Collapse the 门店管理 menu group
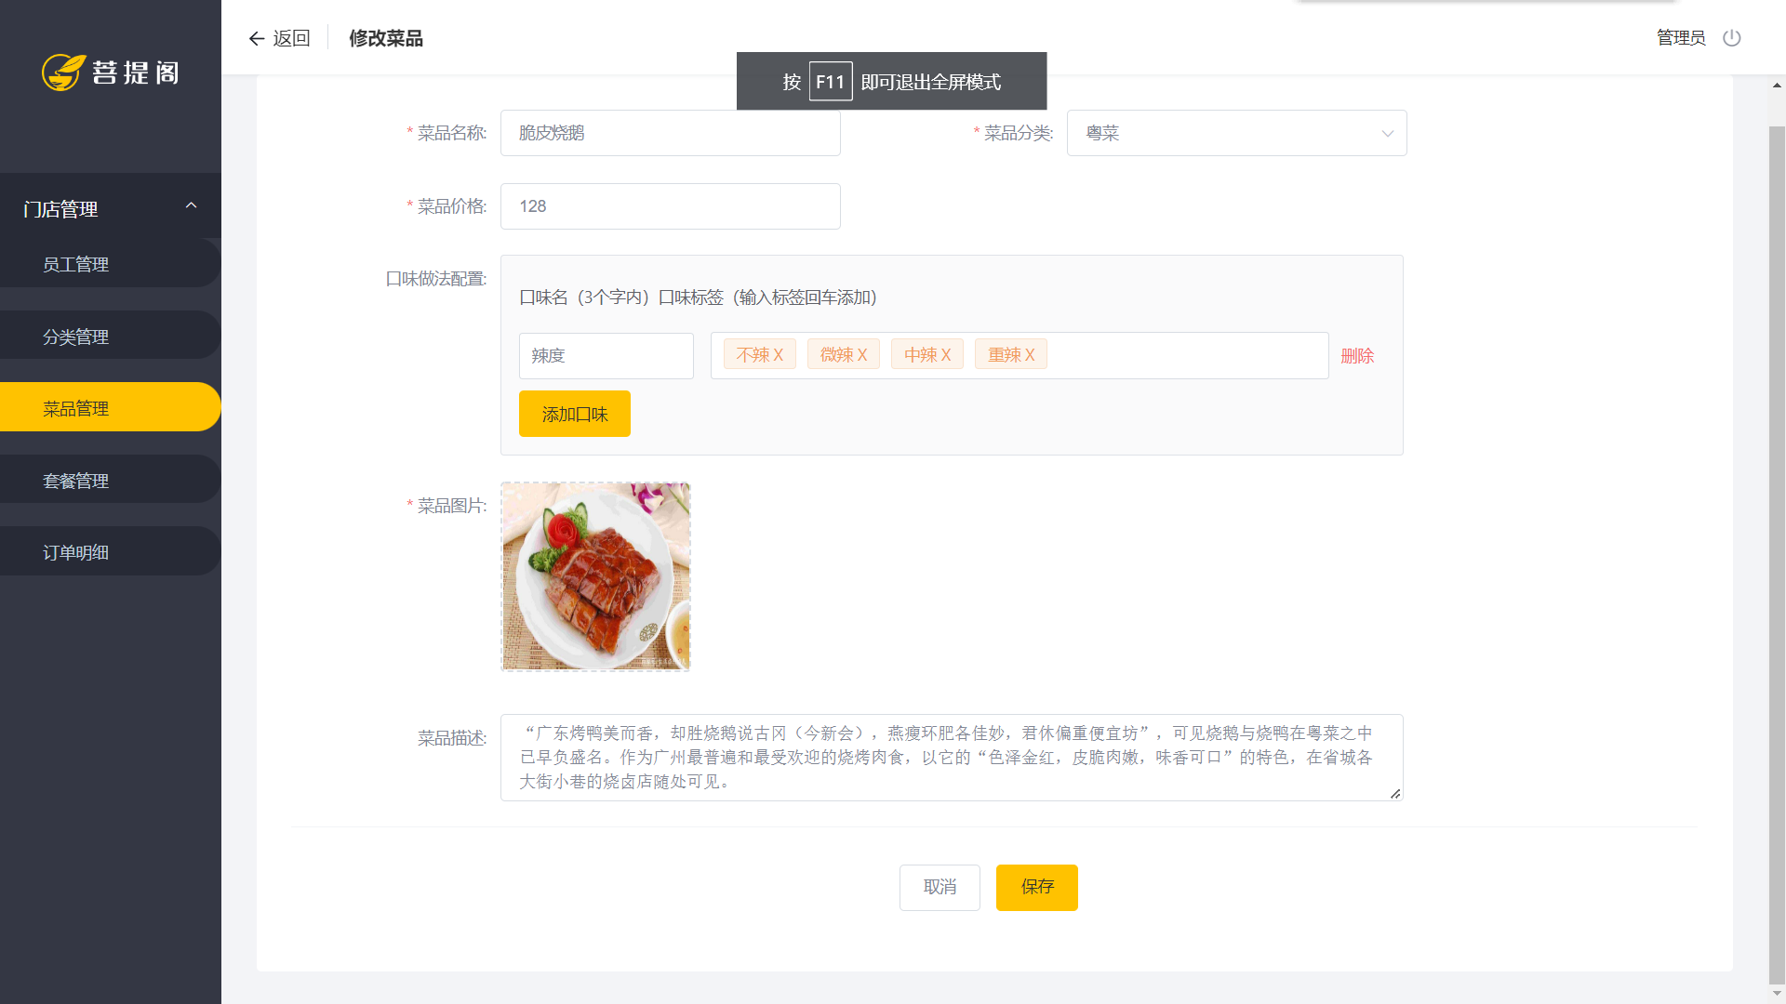This screenshot has width=1786, height=1004. [x=191, y=206]
